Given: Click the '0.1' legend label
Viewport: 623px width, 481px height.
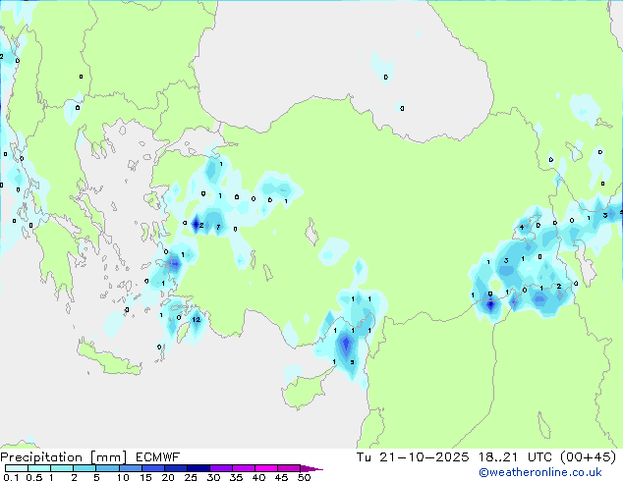Looking at the screenshot, I should 11,477.
